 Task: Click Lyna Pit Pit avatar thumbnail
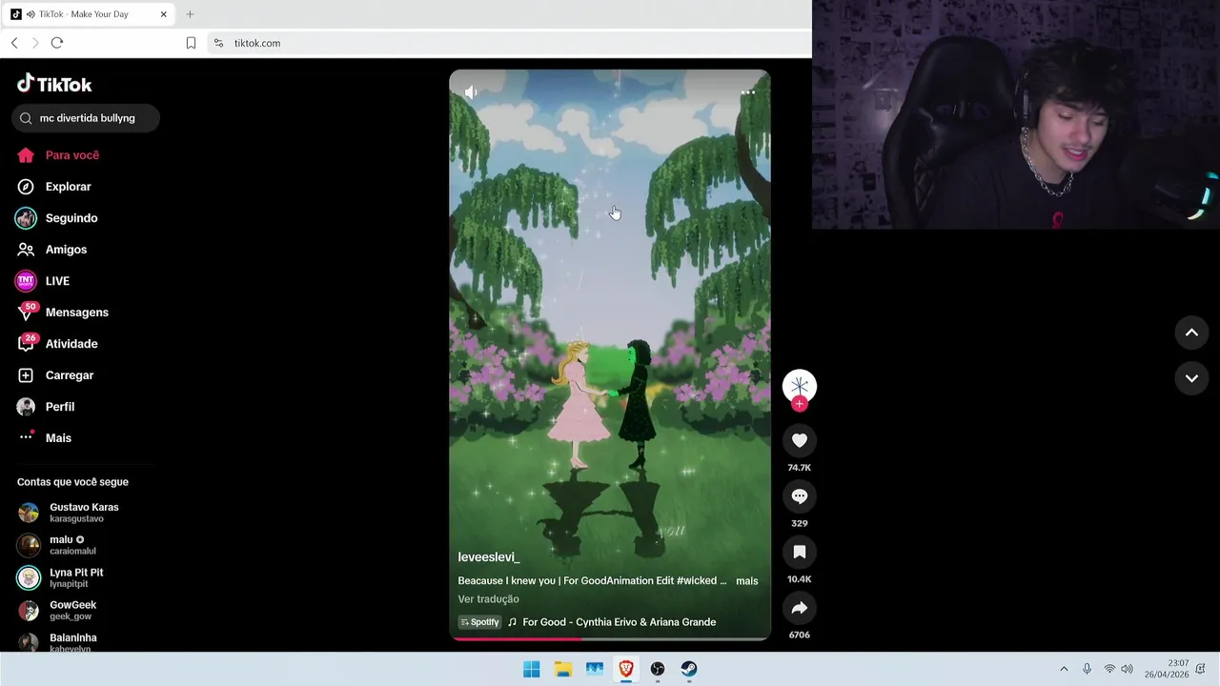(x=29, y=577)
